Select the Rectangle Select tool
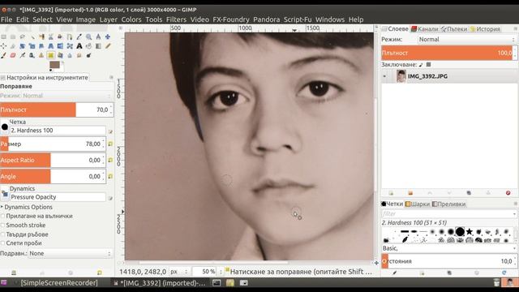This screenshot has width=519, height=292. pyautogui.click(x=3, y=36)
